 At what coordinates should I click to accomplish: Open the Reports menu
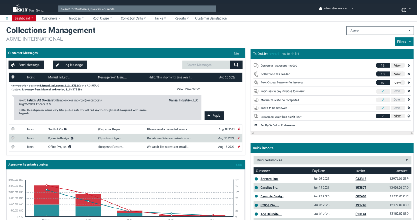point(182,18)
